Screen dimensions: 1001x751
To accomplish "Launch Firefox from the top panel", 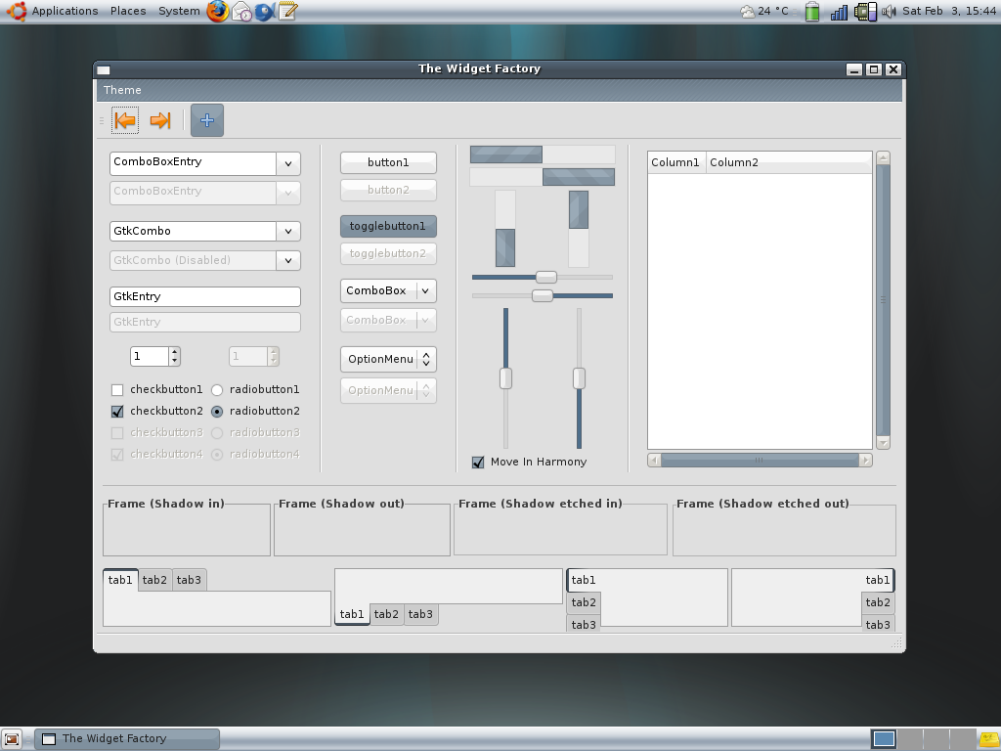I will click(x=218, y=11).
